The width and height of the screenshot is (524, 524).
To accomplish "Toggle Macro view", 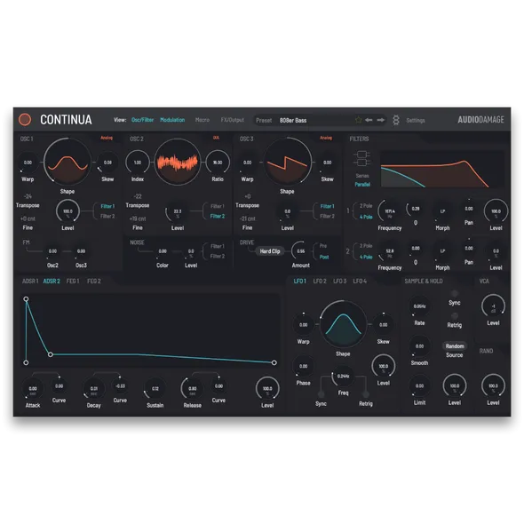I will tap(202, 120).
